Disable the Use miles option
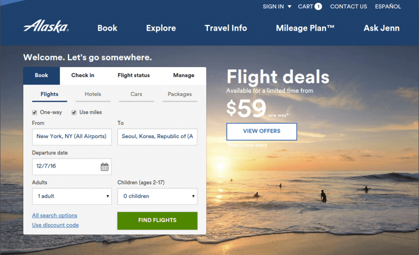This screenshot has width=419, height=255. click(x=74, y=112)
